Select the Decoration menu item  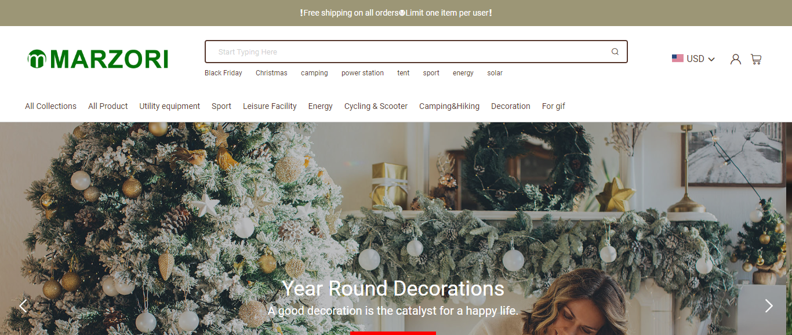510,106
